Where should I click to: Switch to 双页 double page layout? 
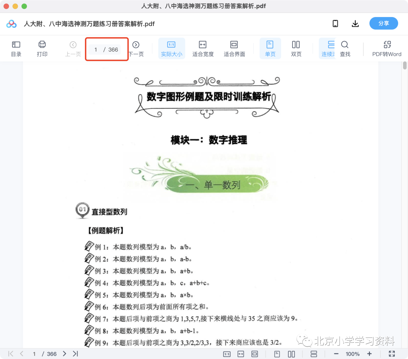coord(296,49)
